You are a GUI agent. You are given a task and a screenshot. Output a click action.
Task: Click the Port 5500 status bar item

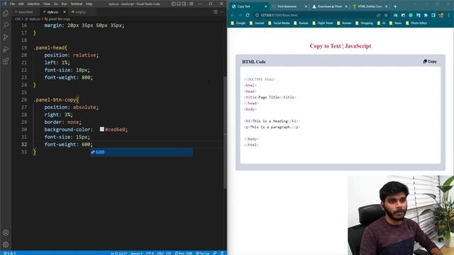184,253
